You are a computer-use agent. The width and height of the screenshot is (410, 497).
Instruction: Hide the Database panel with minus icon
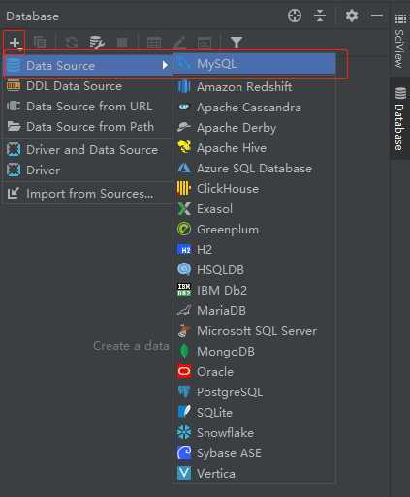[377, 16]
